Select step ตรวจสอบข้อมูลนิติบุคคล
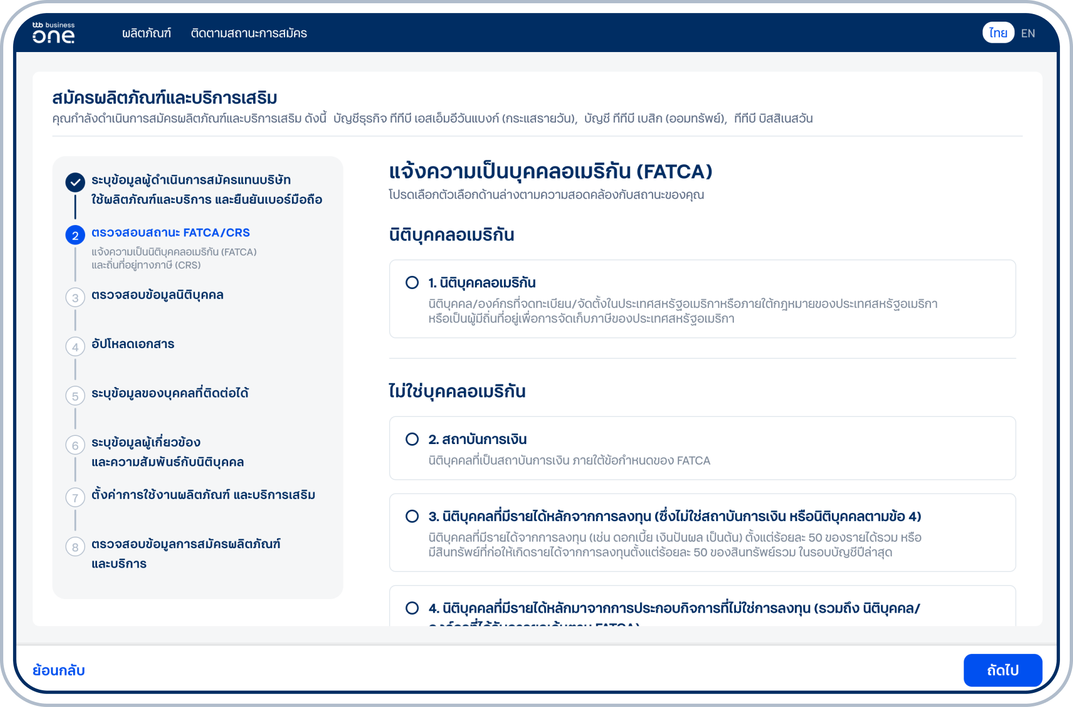 coord(157,295)
